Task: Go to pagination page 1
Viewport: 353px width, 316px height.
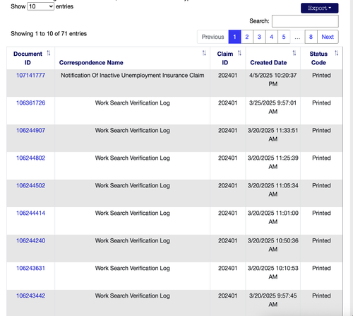Action: [x=234, y=37]
